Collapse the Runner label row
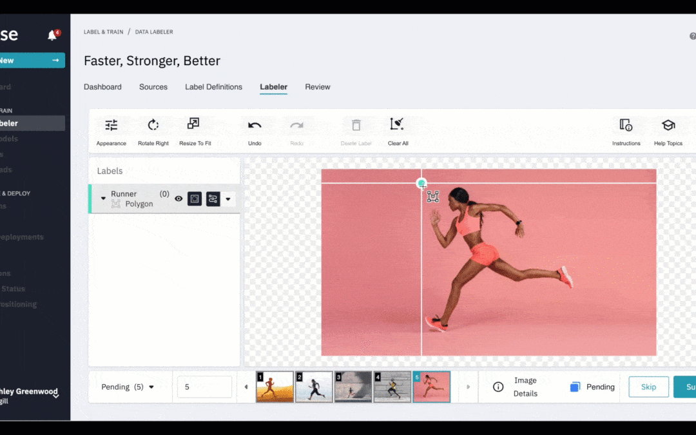The width and height of the screenshot is (696, 435). click(103, 198)
